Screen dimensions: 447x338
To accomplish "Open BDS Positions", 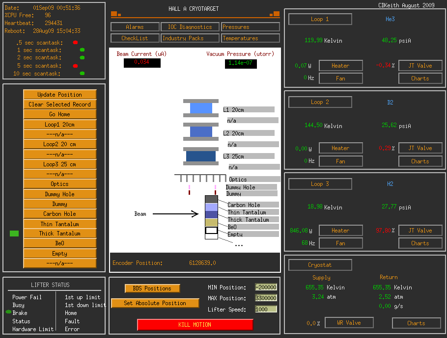I will click(x=152, y=288).
